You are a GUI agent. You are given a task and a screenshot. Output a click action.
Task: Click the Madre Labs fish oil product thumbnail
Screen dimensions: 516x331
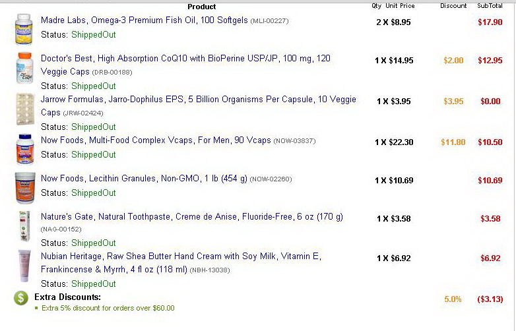[x=24, y=28]
